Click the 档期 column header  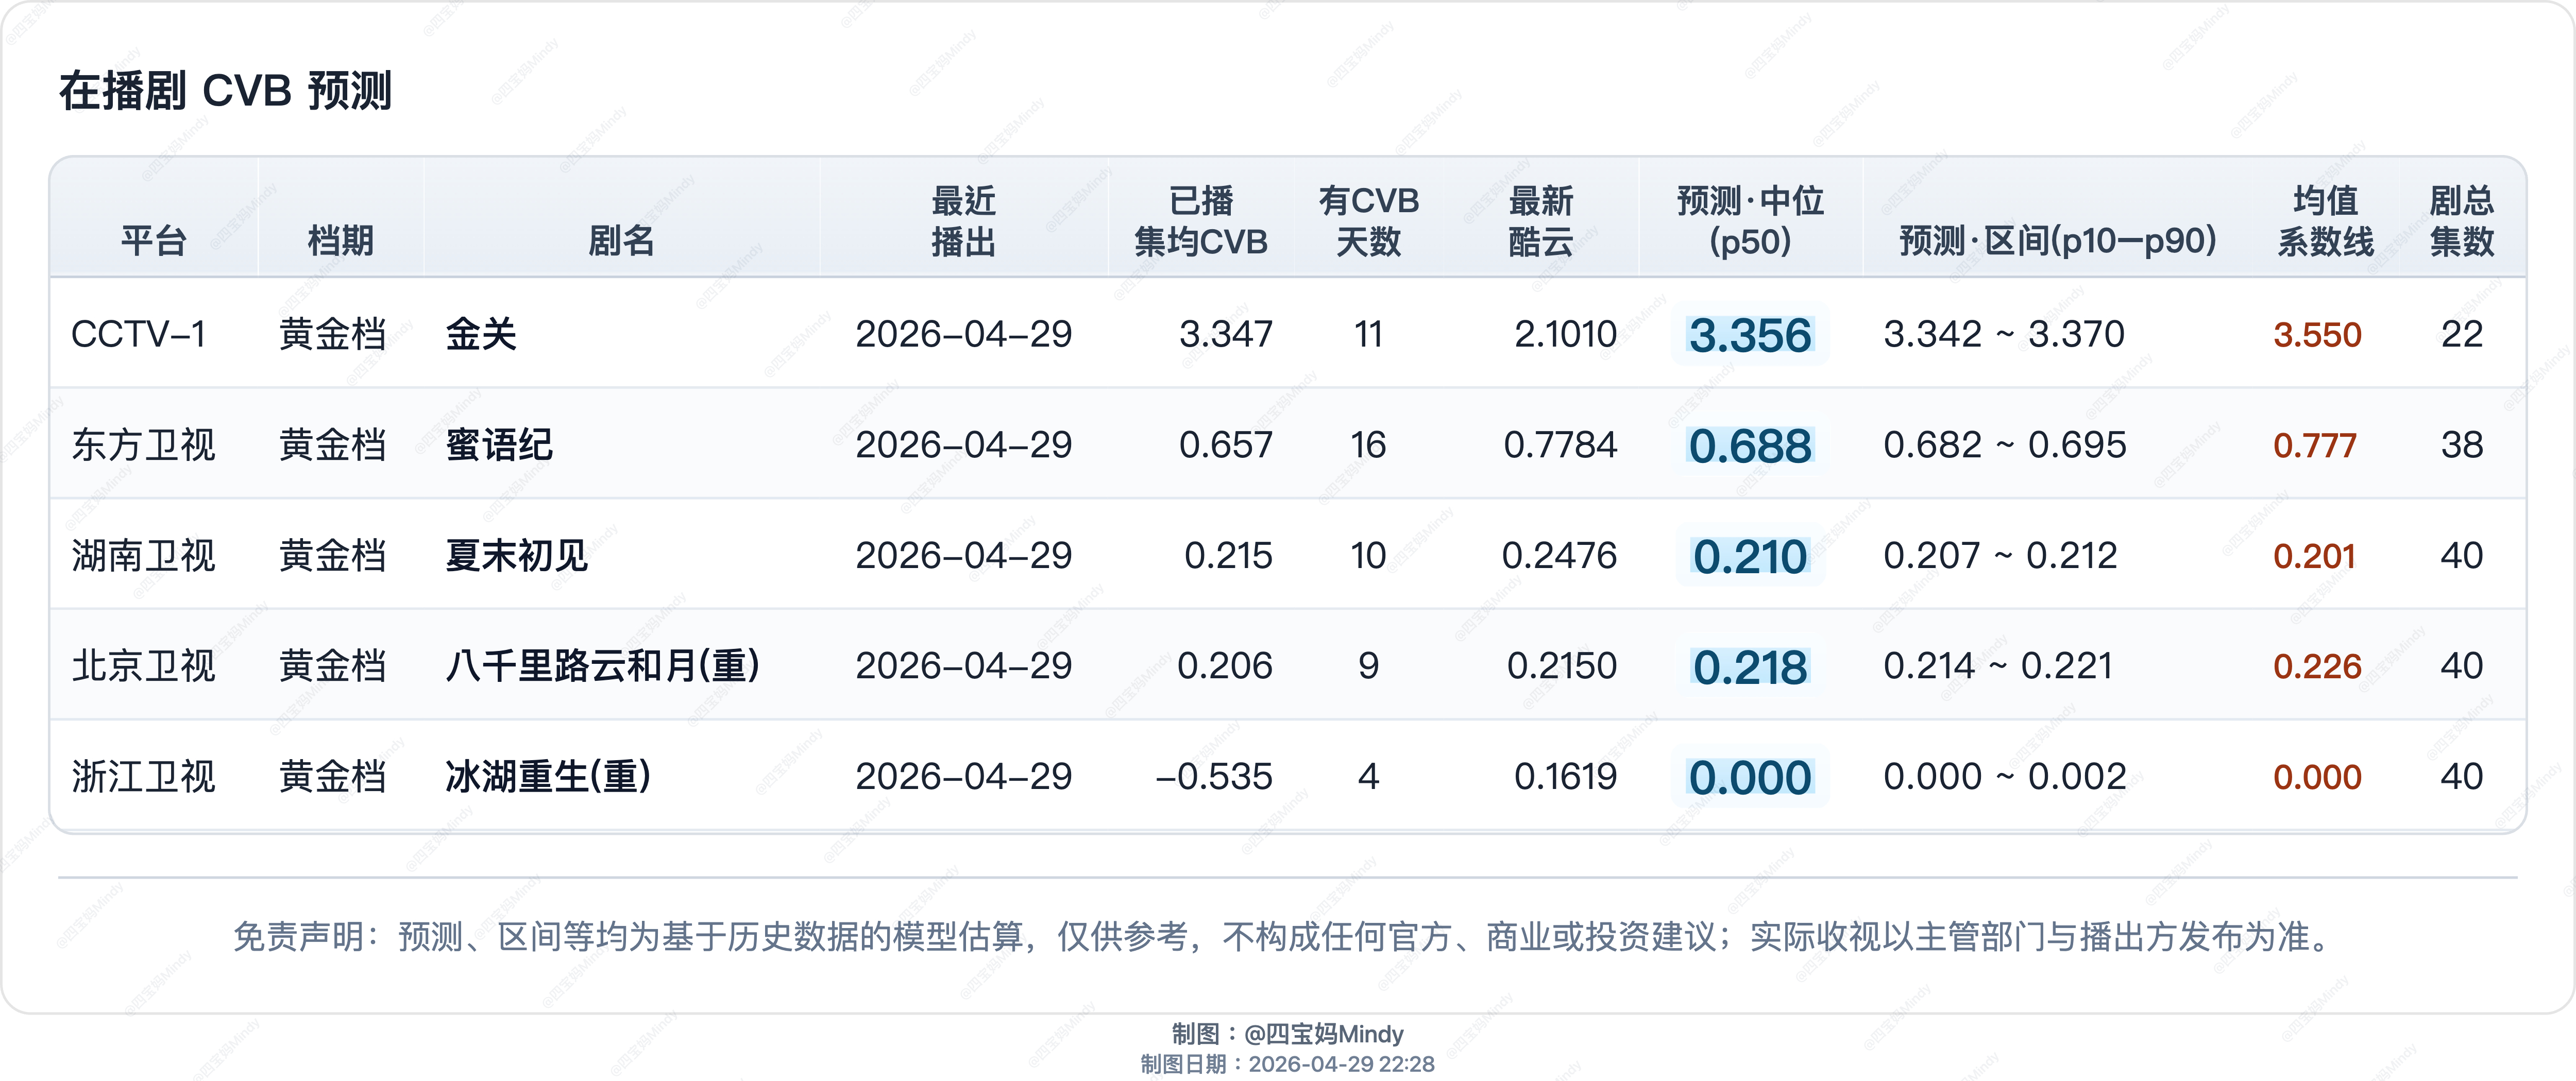340,240
